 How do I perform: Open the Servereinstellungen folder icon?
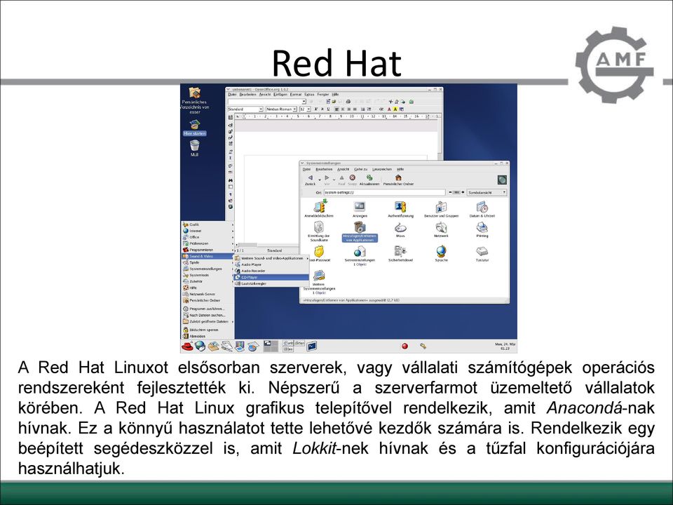point(360,251)
